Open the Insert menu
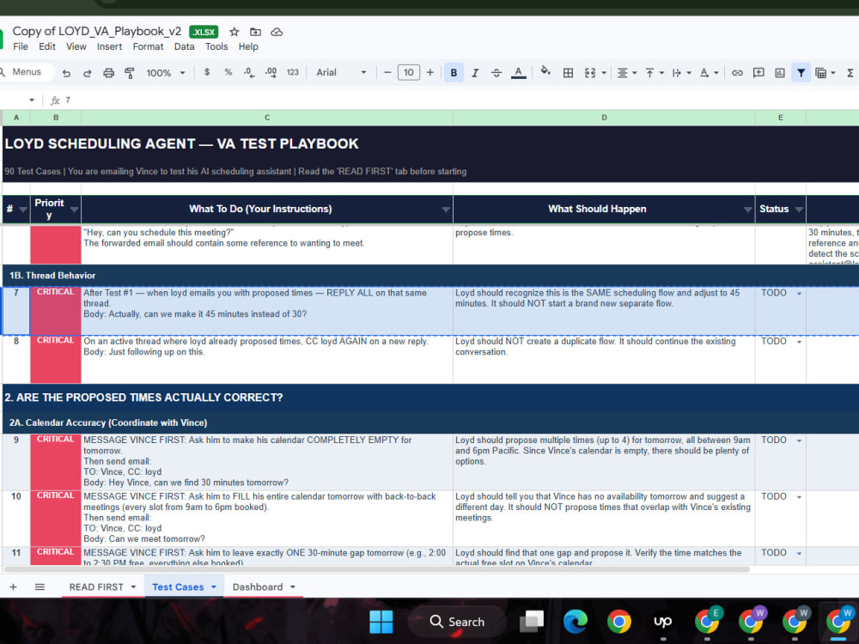859x644 pixels. (110, 46)
